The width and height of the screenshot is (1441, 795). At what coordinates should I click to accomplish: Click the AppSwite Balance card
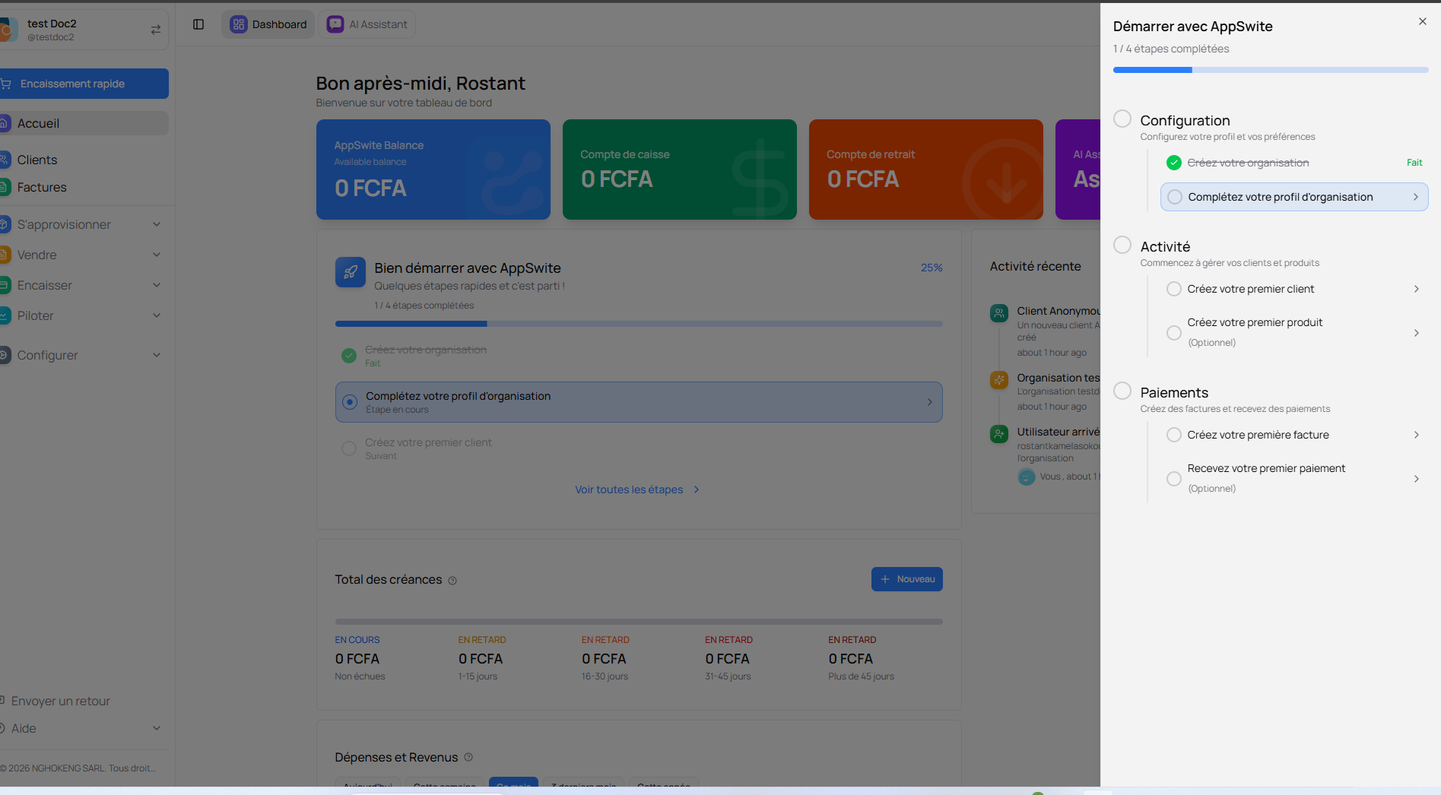pos(433,169)
